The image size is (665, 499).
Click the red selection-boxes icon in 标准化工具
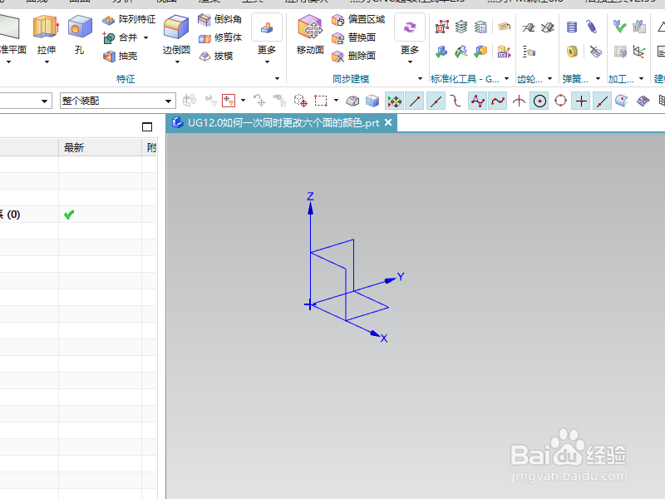(442, 27)
